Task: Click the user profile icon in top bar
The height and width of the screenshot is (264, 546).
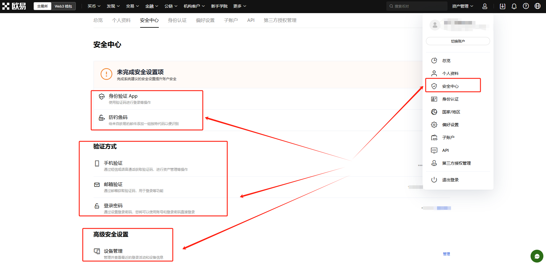Action: point(485,6)
